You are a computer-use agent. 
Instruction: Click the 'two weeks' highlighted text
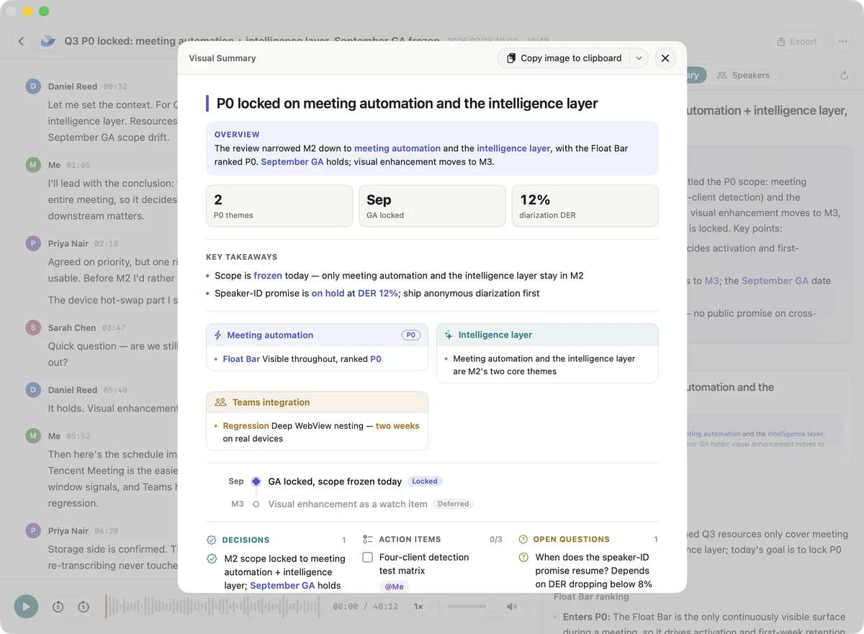click(x=397, y=426)
